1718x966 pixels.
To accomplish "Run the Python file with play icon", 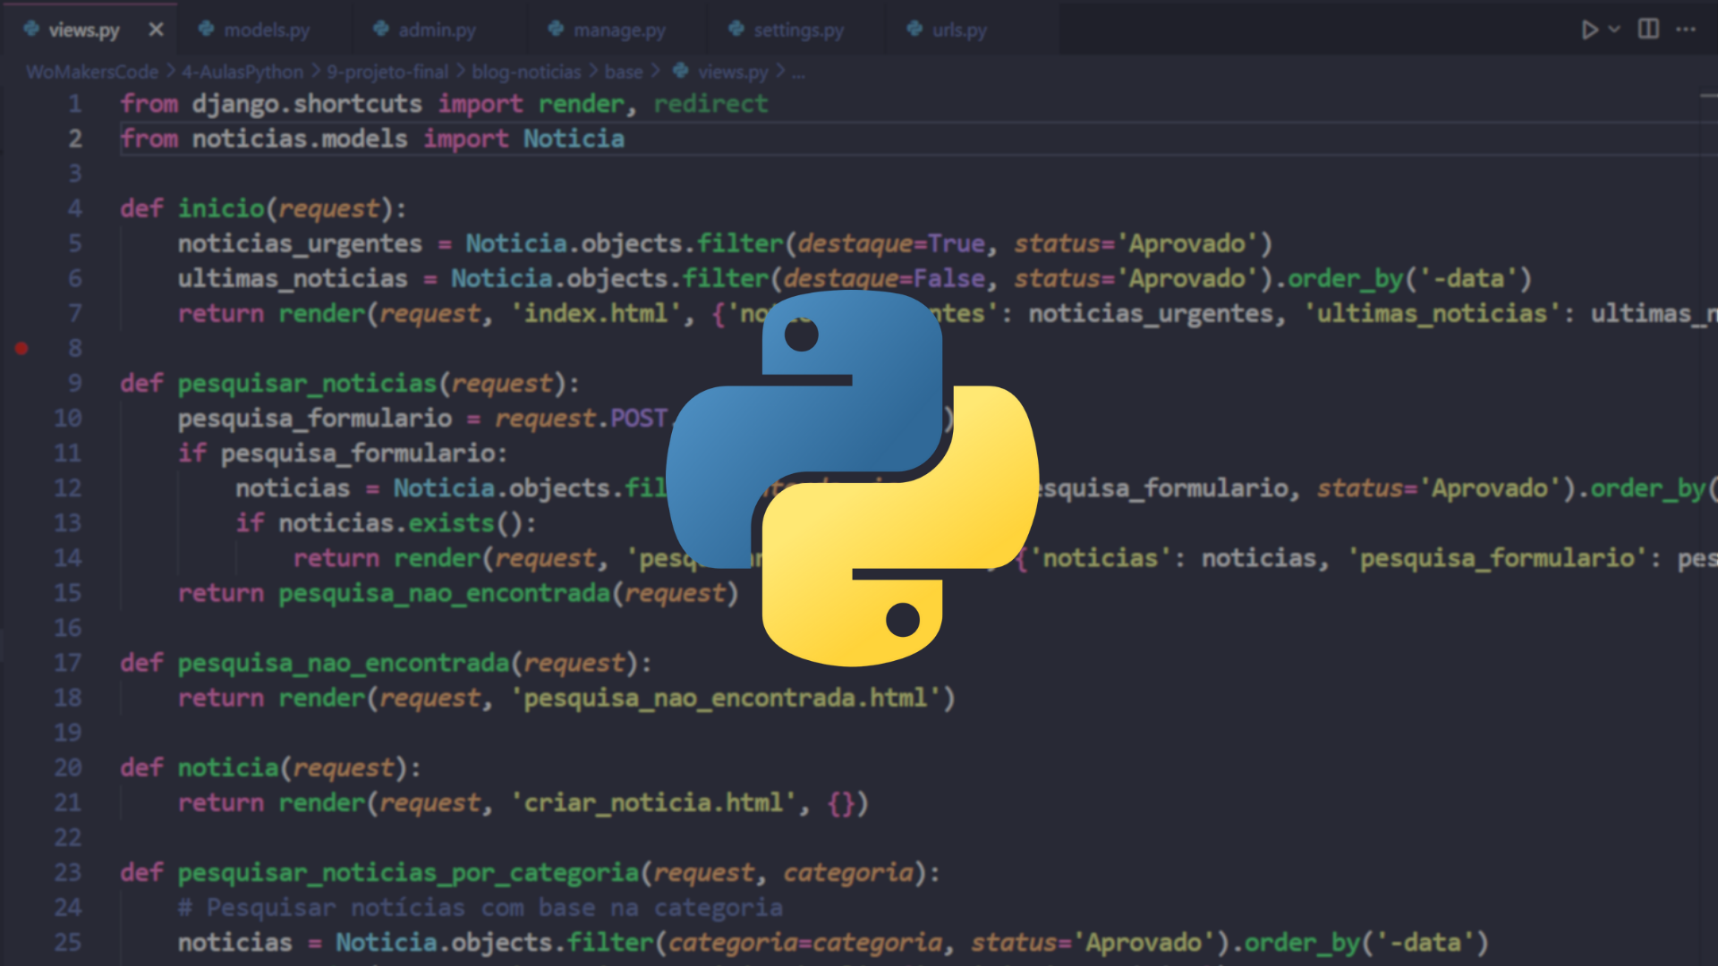I will click(1589, 30).
